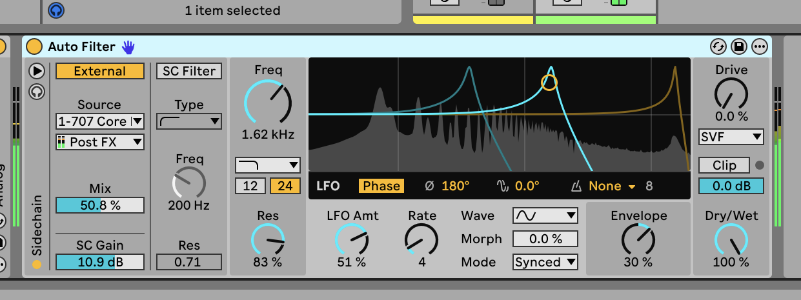Toggle the SC Filter button
This screenshot has height=300, width=801.
pos(189,71)
